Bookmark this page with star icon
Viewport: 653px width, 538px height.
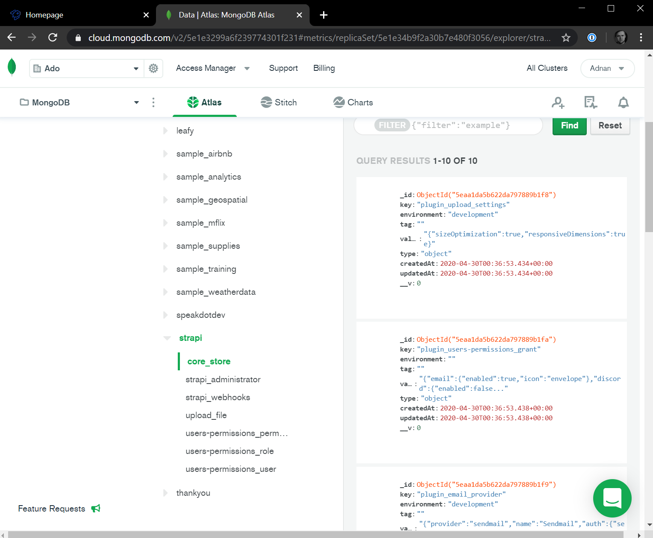pos(566,38)
